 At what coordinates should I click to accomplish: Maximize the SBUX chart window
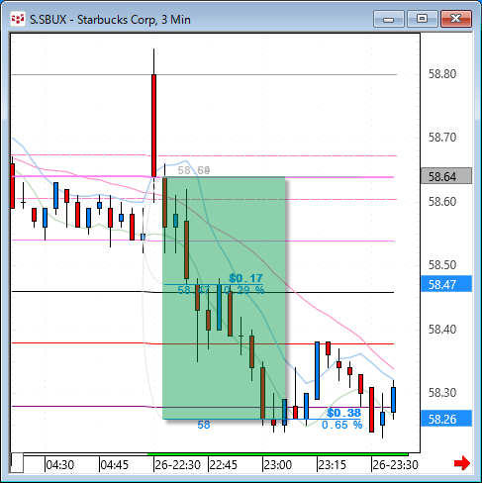422,19
